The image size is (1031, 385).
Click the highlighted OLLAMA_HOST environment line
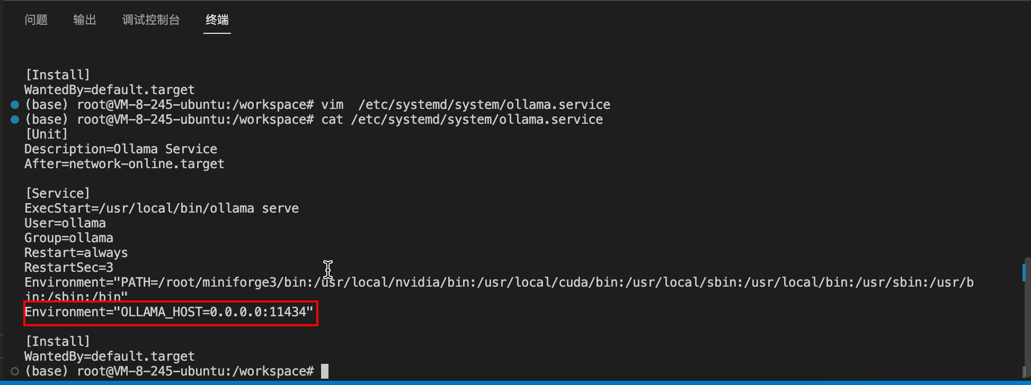click(x=170, y=312)
